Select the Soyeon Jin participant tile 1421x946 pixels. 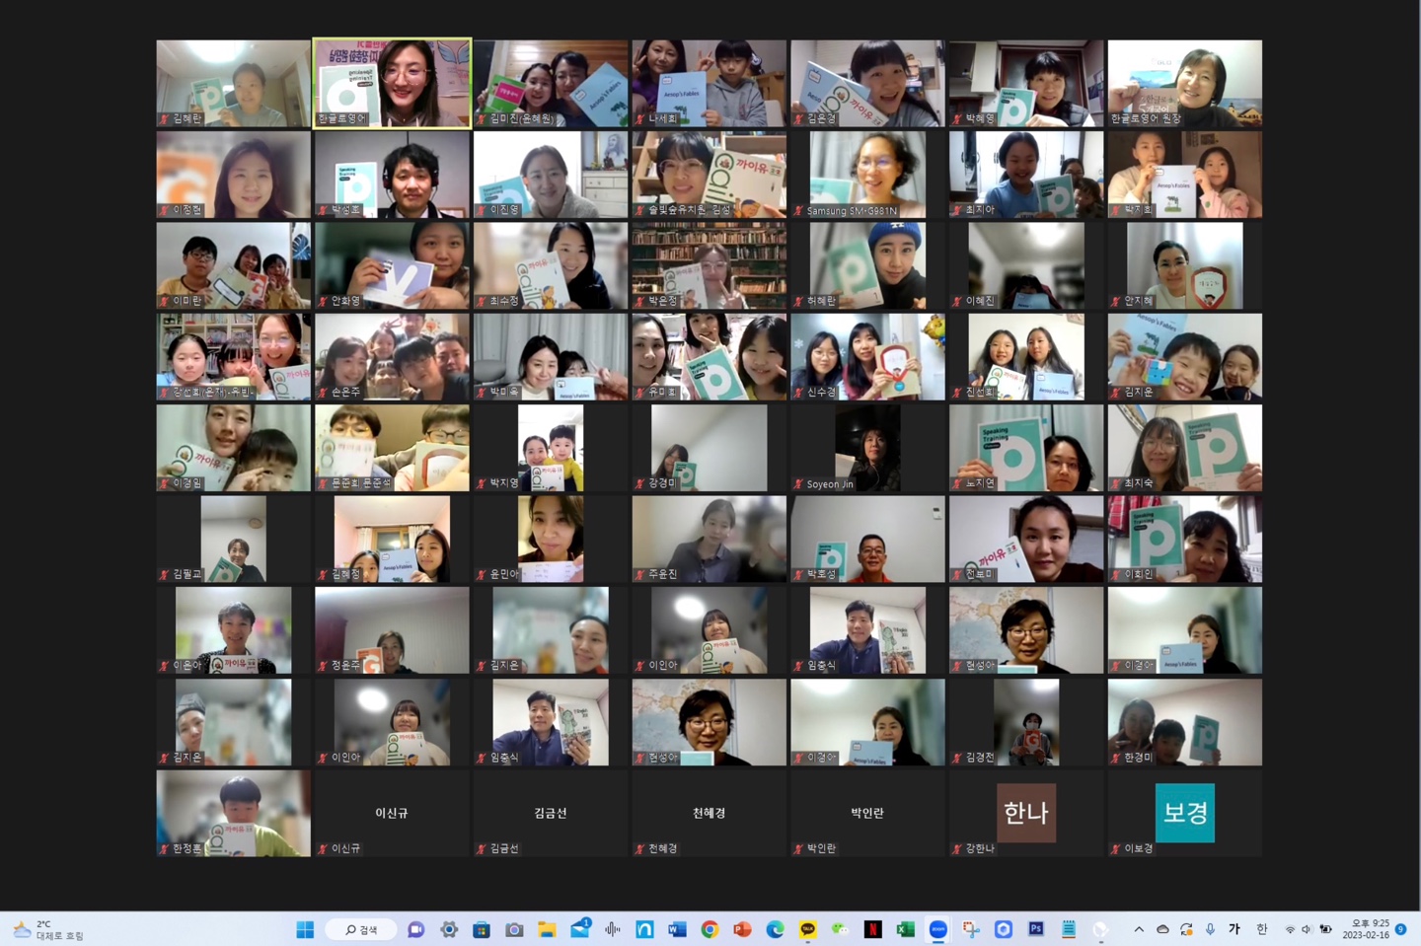[x=867, y=448]
